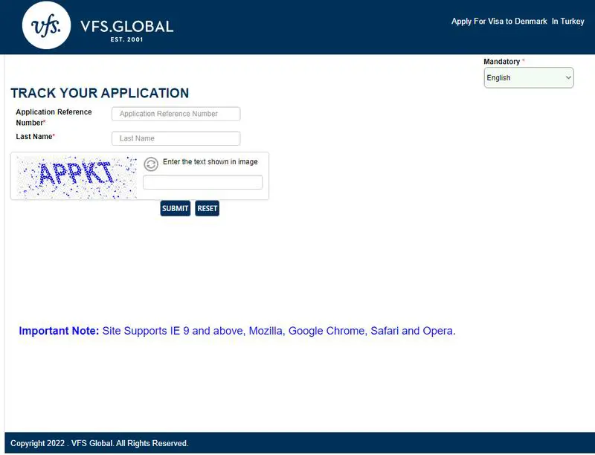Click the 'Site Supports IE 9' note text

point(278,331)
